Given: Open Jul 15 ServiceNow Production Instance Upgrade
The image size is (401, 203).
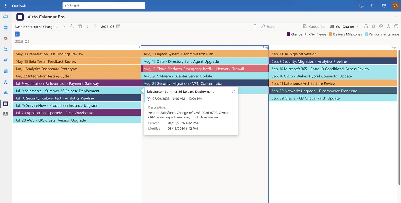Looking at the screenshot, I should tap(77, 105).
